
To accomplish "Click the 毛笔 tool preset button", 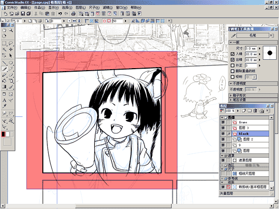I will coord(253,35).
